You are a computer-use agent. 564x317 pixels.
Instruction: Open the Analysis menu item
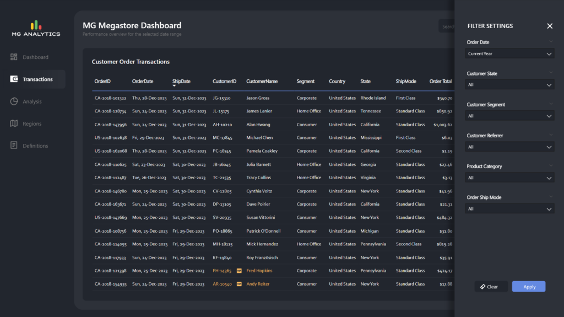click(x=32, y=101)
